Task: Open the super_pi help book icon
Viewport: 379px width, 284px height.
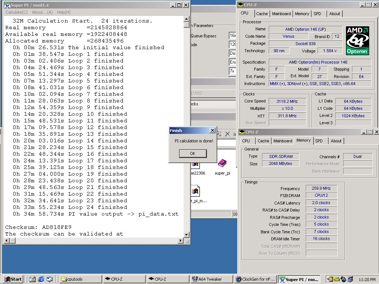Action: pyautogui.click(x=222, y=163)
